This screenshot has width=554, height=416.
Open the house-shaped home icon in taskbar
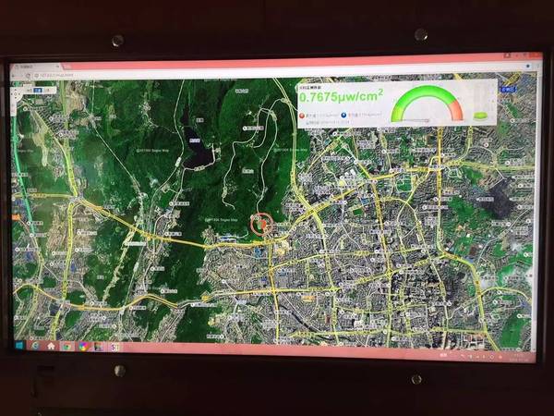click(x=51, y=346)
